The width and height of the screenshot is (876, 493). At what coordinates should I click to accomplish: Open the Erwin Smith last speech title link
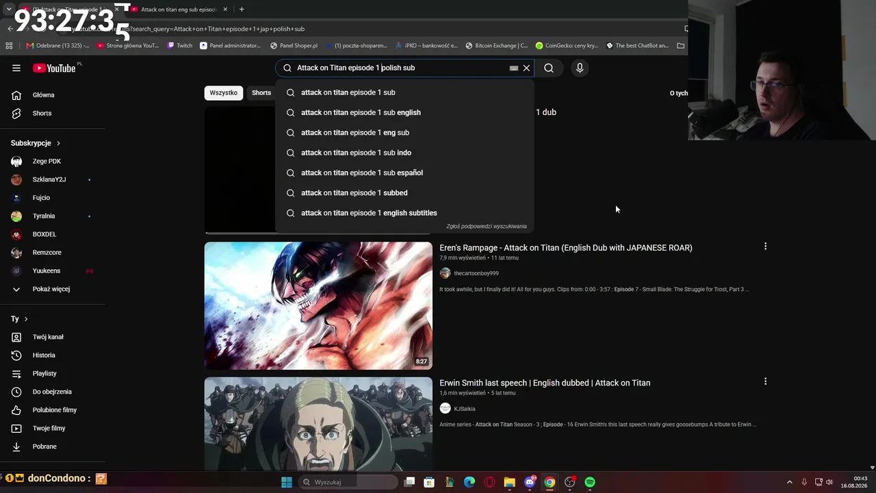coord(545,383)
